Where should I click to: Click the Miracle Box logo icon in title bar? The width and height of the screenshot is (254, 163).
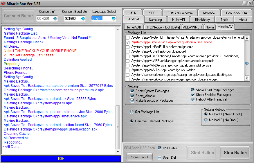point(3,3)
